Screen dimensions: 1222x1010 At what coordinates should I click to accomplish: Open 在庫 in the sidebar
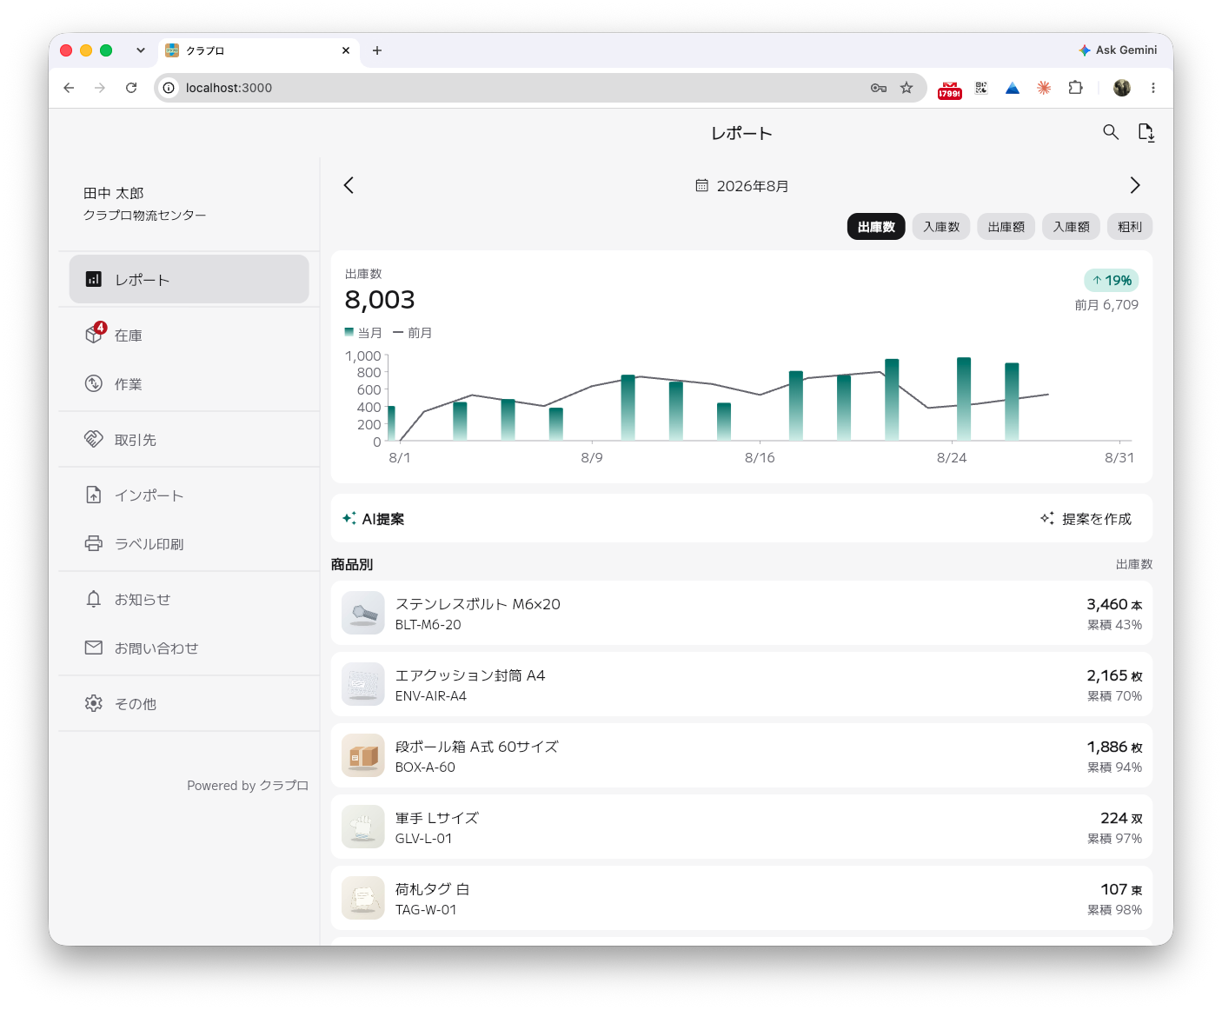[x=189, y=335]
